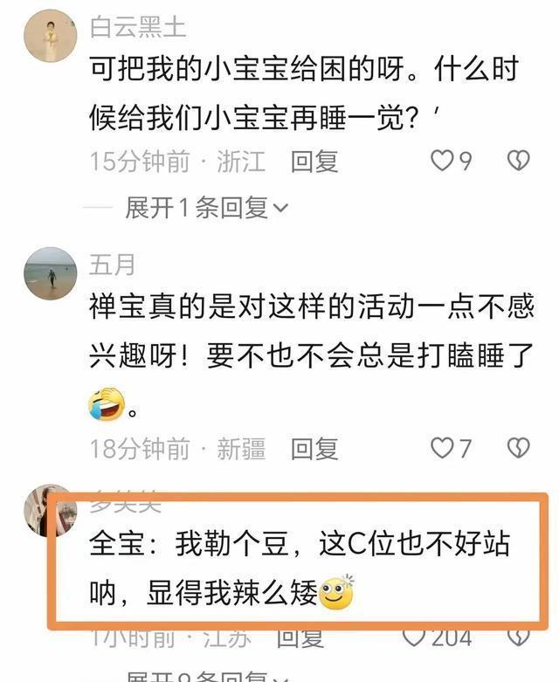Open username 五月
Screen dimensions: 559x682
(x=112, y=265)
